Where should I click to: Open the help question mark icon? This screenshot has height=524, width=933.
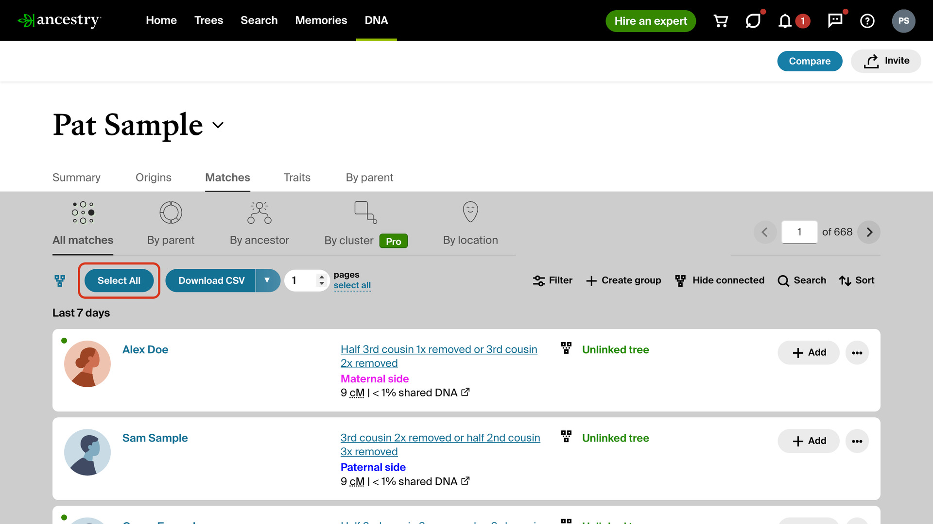pyautogui.click(x=867, y=21)
